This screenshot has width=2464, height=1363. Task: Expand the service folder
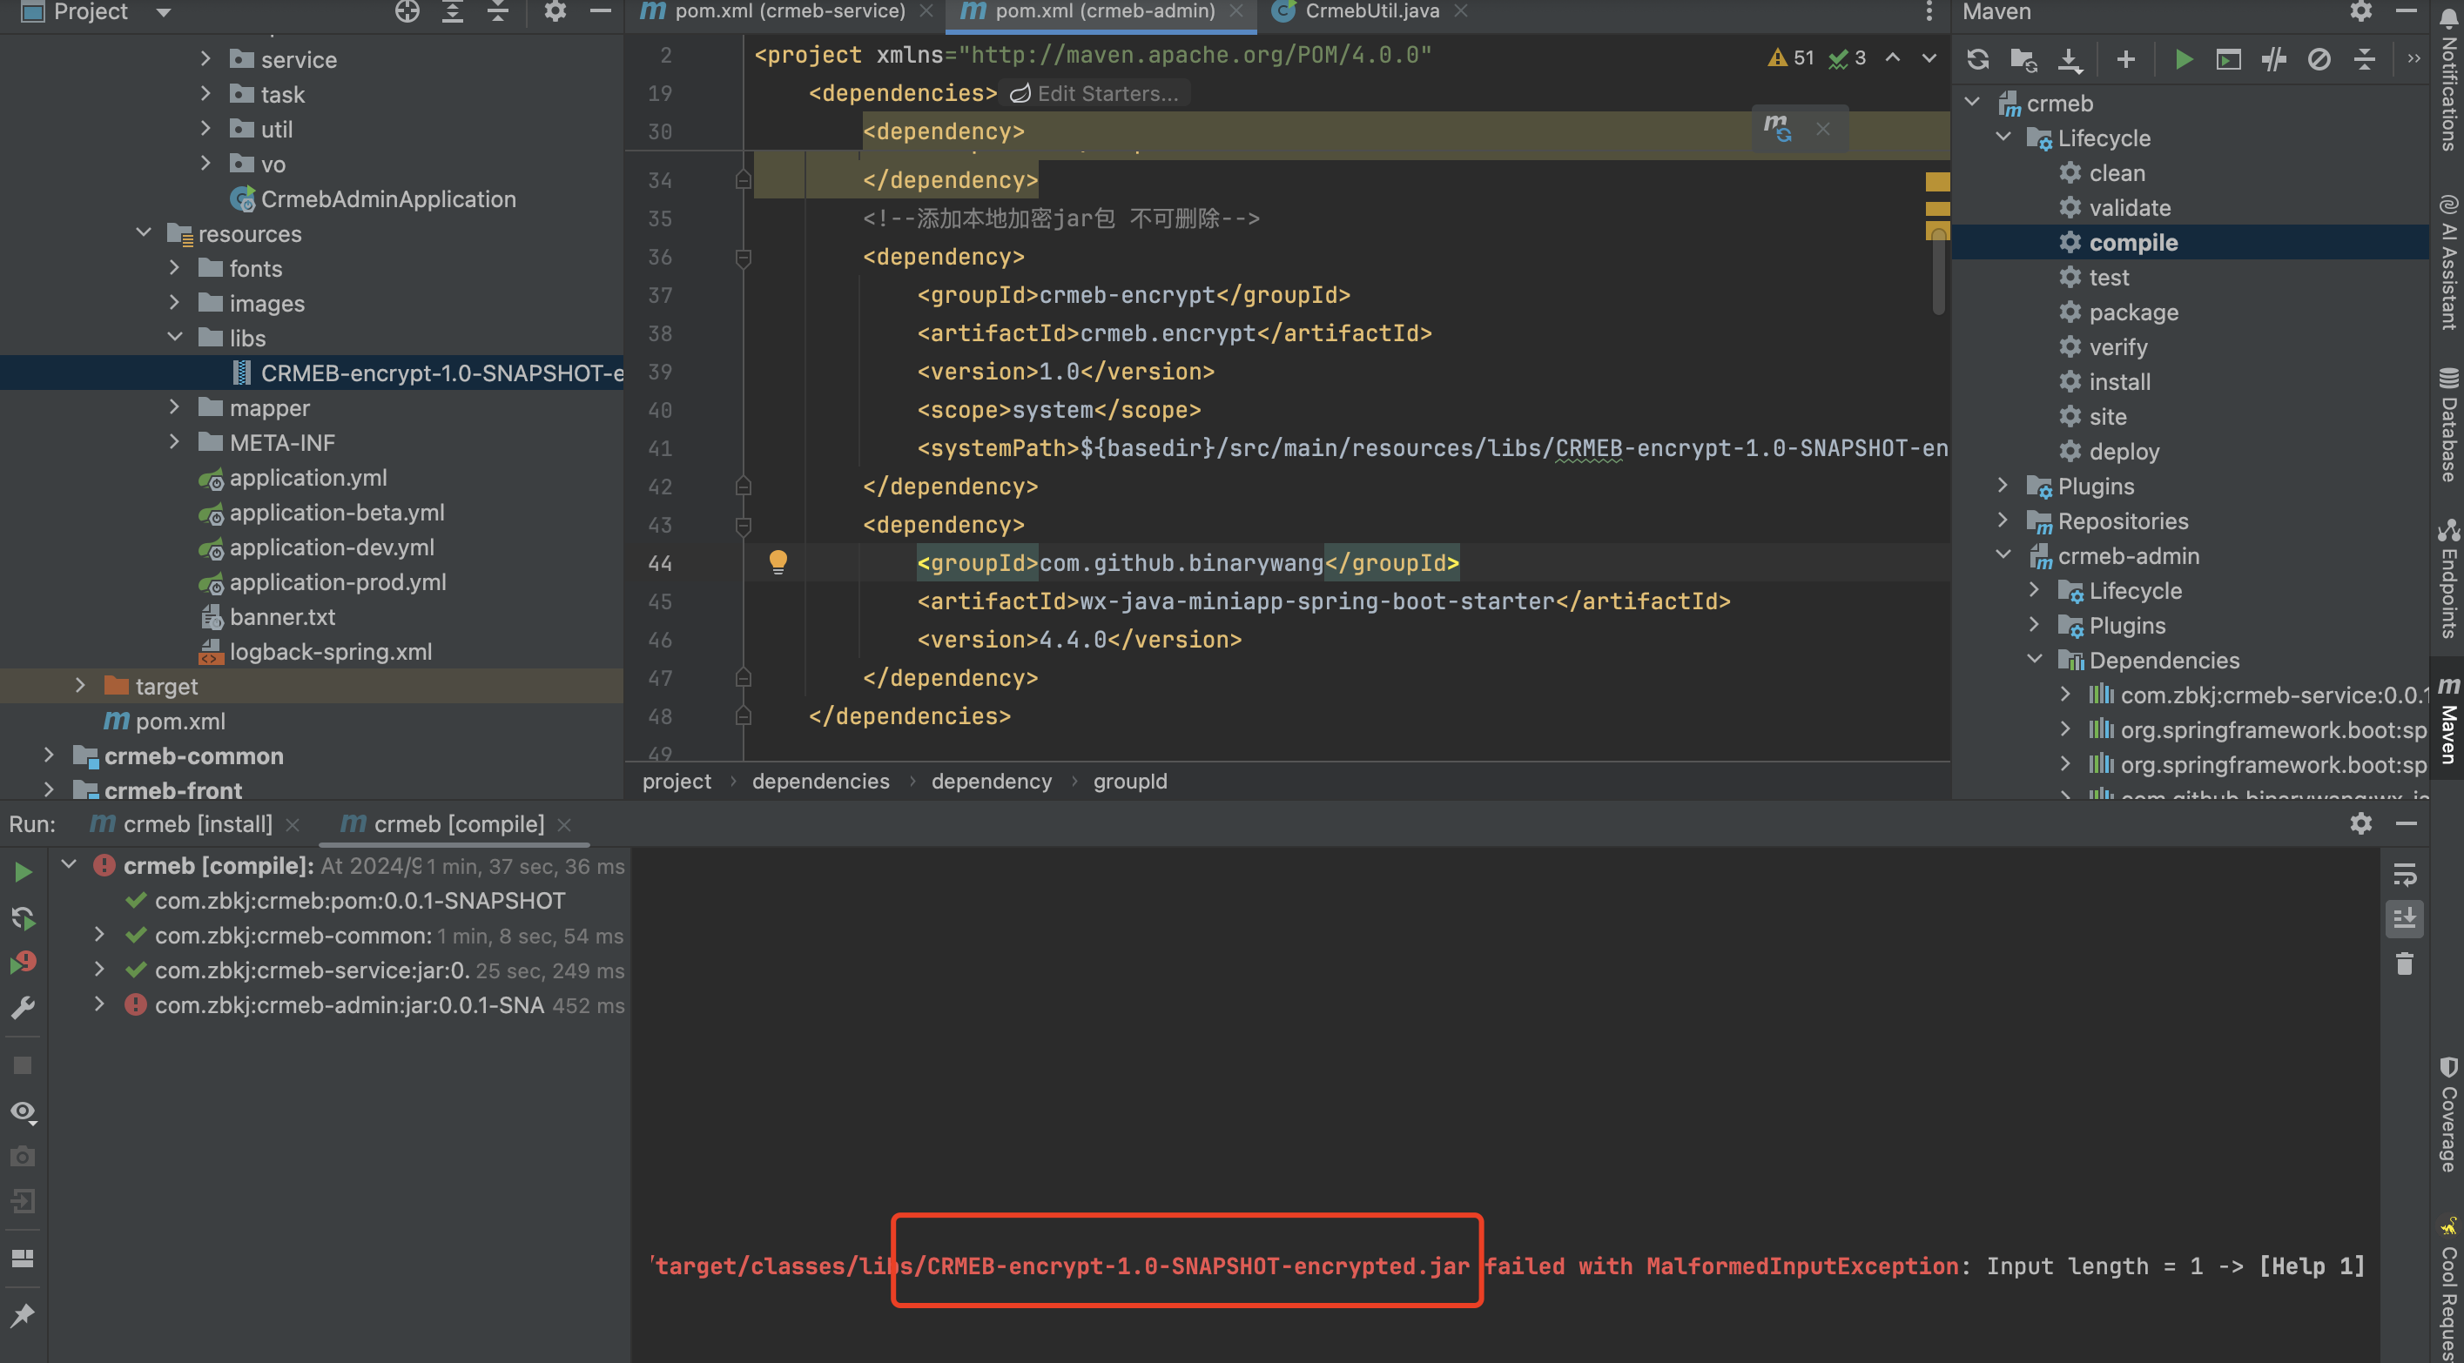coord(205,59)
